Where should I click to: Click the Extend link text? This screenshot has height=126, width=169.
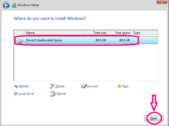tap(61, 94)
